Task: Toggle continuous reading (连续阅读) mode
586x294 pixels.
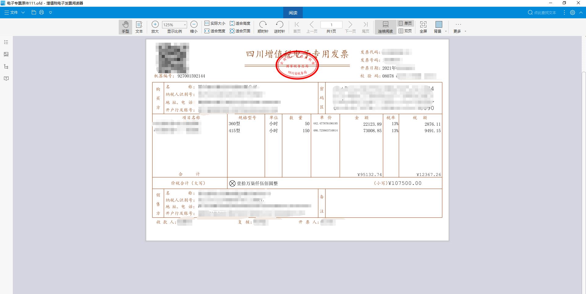Action: pos(385,27)
